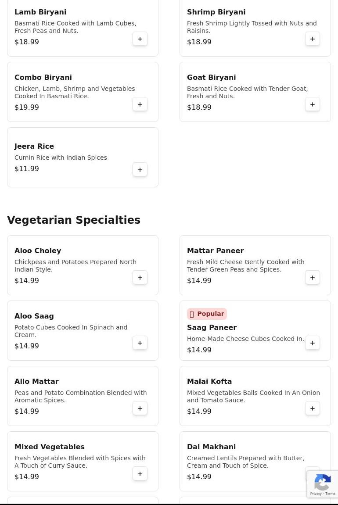The image size is (338, 505).
Task: Add Saag Paneer to cart
Action: pos(313,343)
